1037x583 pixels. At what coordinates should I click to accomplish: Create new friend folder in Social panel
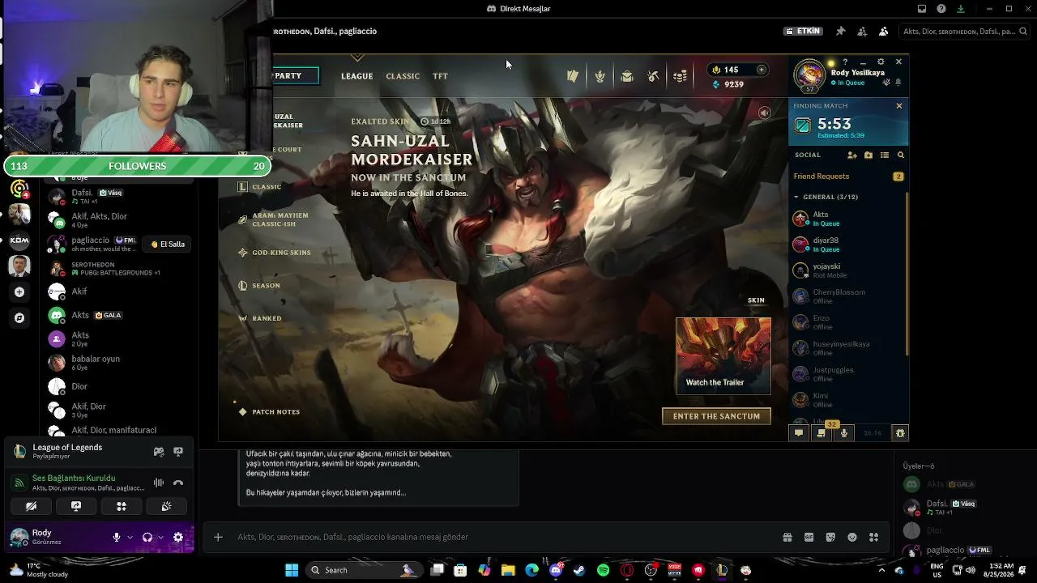point(868,155)
